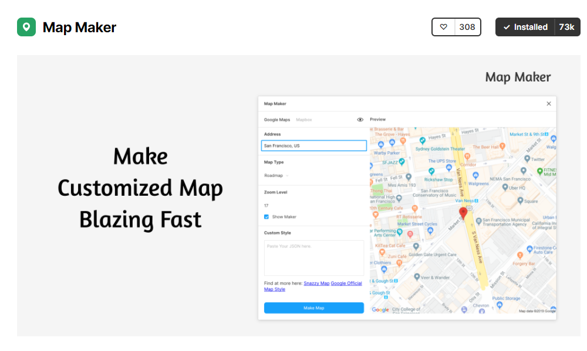Click the Golden Gate Urgent Care pin
The width and height of the screenshot is (587, 351).
click(416, 246)
